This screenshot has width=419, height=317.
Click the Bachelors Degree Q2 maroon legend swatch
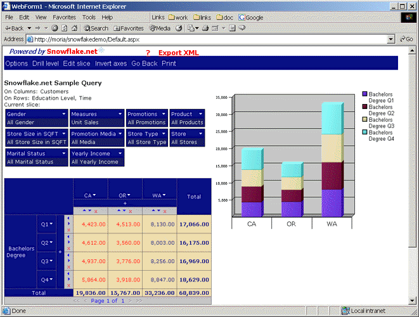(364, 107)
